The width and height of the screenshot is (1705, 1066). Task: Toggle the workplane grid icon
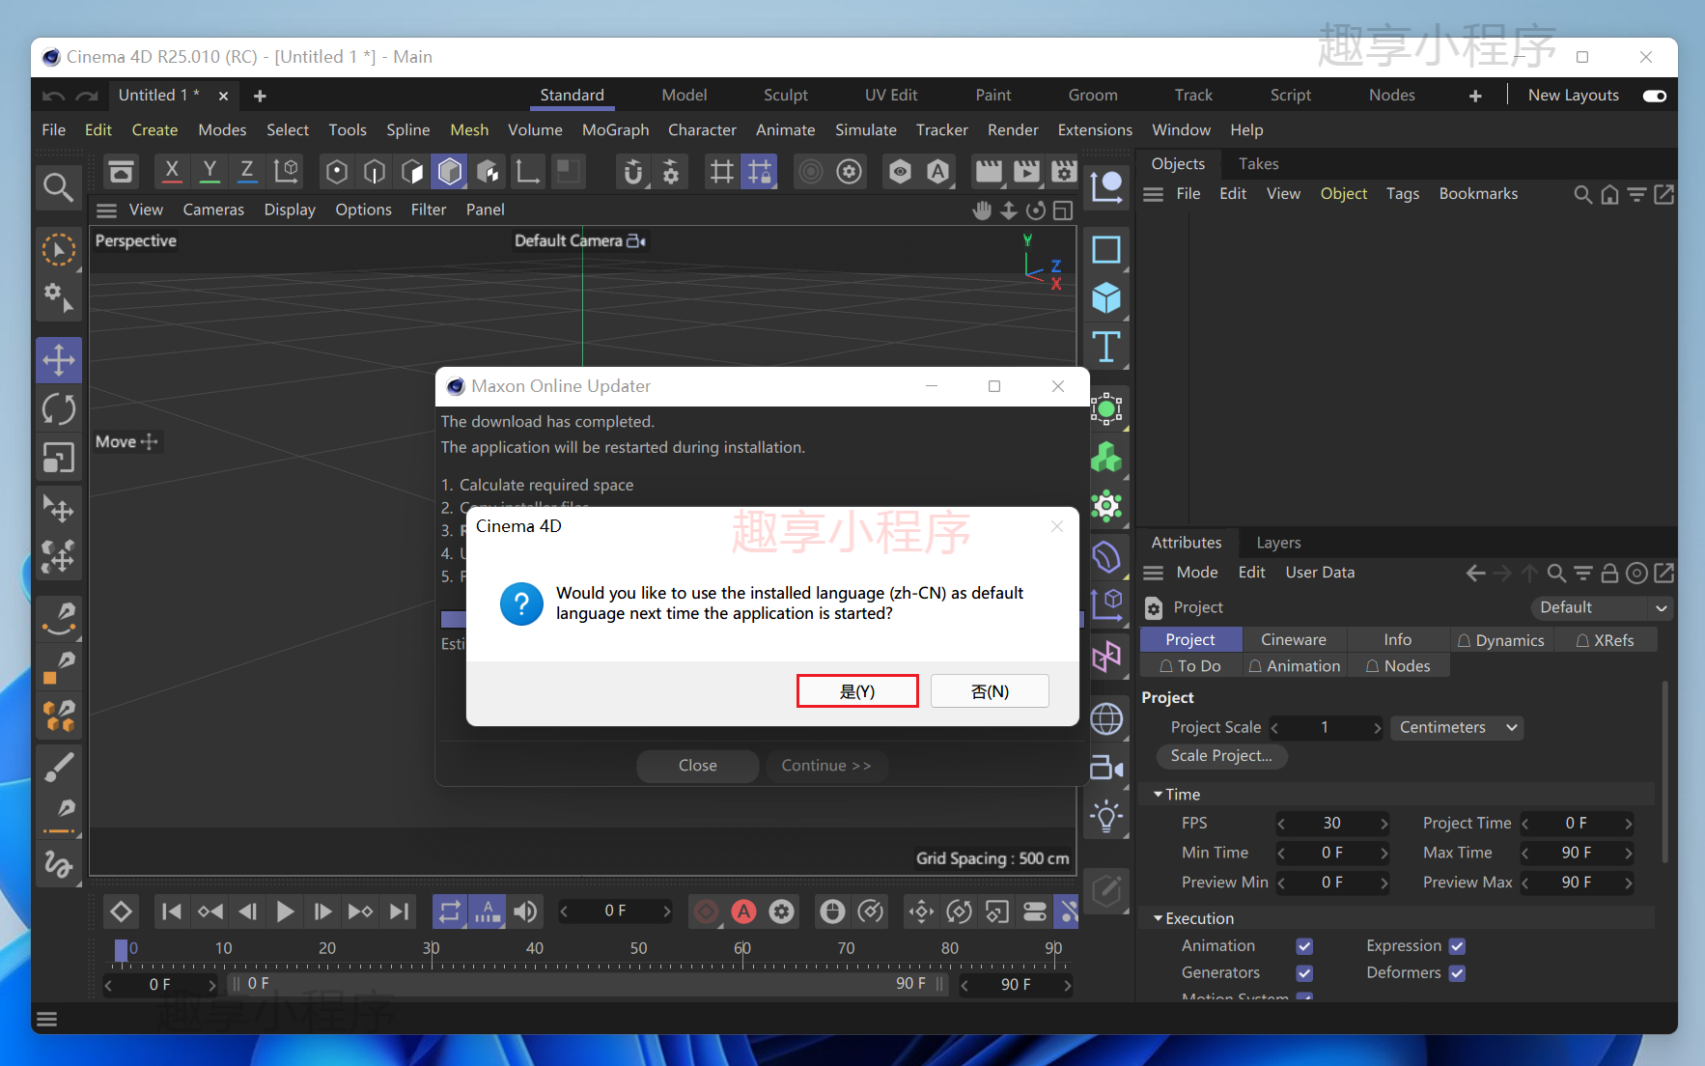tap(722, 172)
